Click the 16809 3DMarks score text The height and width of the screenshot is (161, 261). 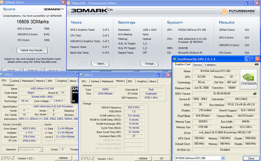coord(33,22)
